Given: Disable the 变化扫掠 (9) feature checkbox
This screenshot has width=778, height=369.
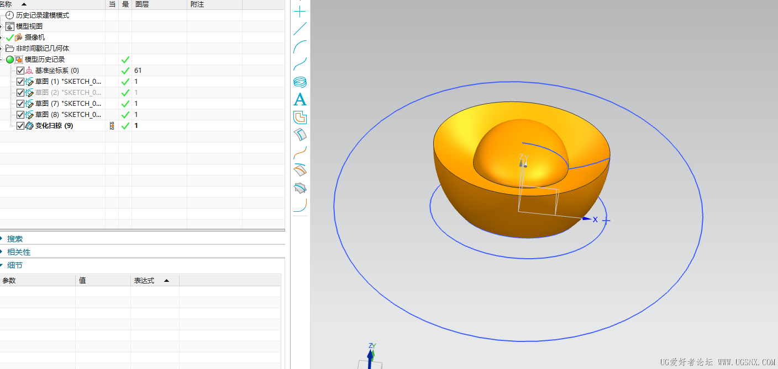Looking at the screenshot, I should 20,126.
